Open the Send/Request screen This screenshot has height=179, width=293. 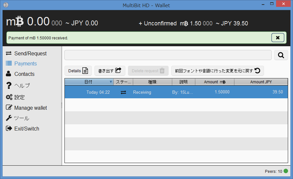click(26, 53)
